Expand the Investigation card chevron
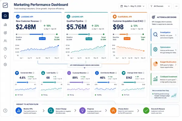The width and height of the screenshot is (182, 121). 176,35
